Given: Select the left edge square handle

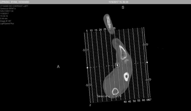Looking at the screenshot, I should [87, 68].
